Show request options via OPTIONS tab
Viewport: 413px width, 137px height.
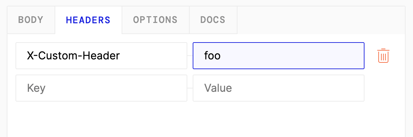click(x=155, y=20)
